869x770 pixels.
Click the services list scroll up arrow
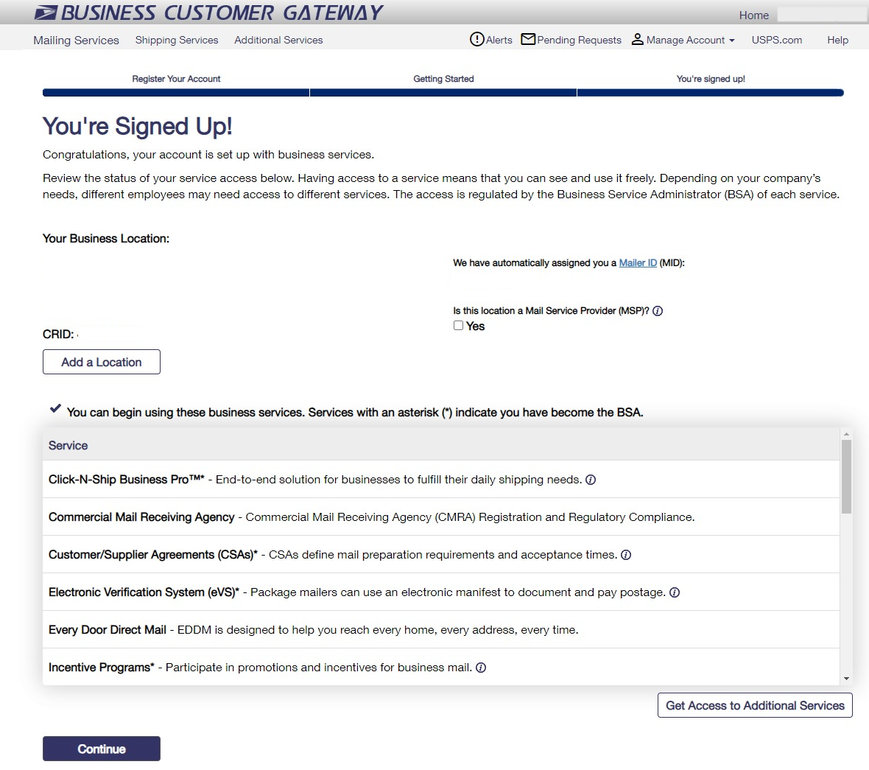846,433
